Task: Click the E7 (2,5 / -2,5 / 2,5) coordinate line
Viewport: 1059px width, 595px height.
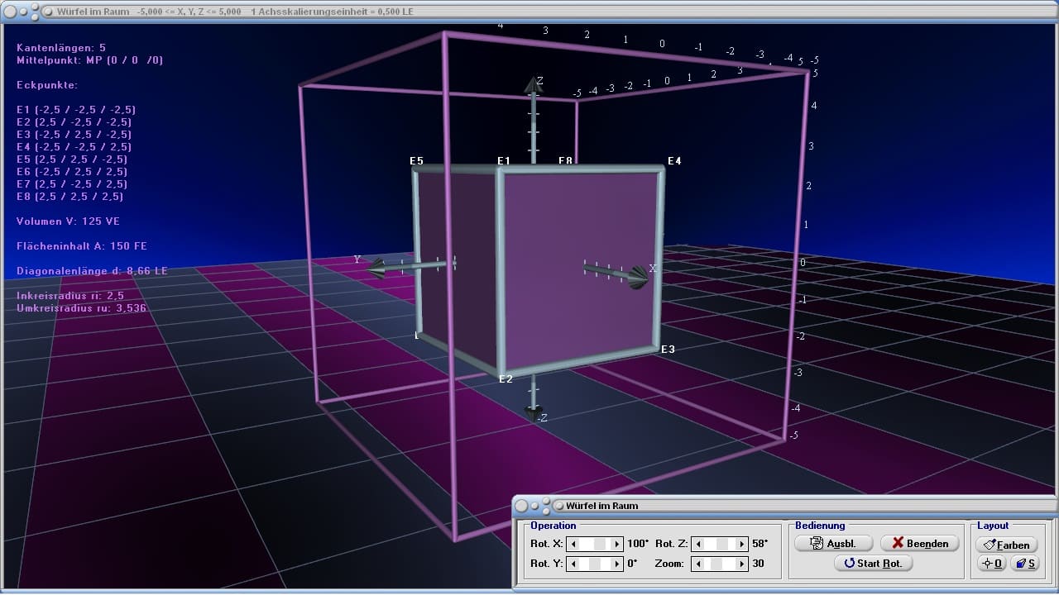Action: coord(72,184)
